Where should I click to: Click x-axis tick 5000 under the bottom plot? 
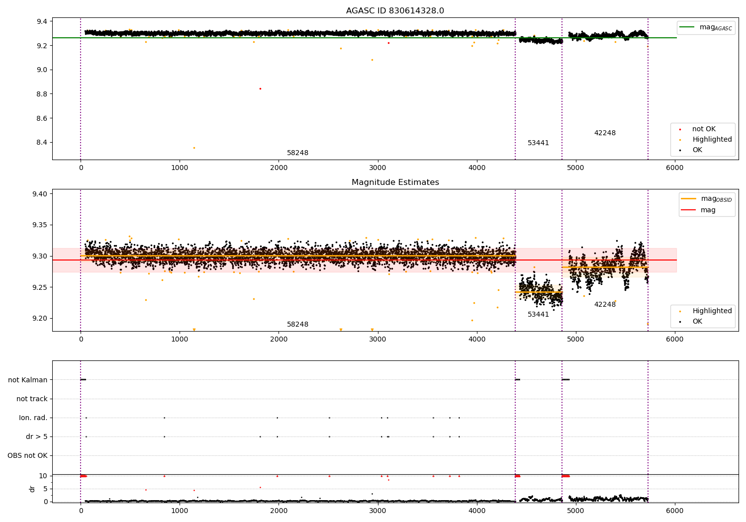576,511
